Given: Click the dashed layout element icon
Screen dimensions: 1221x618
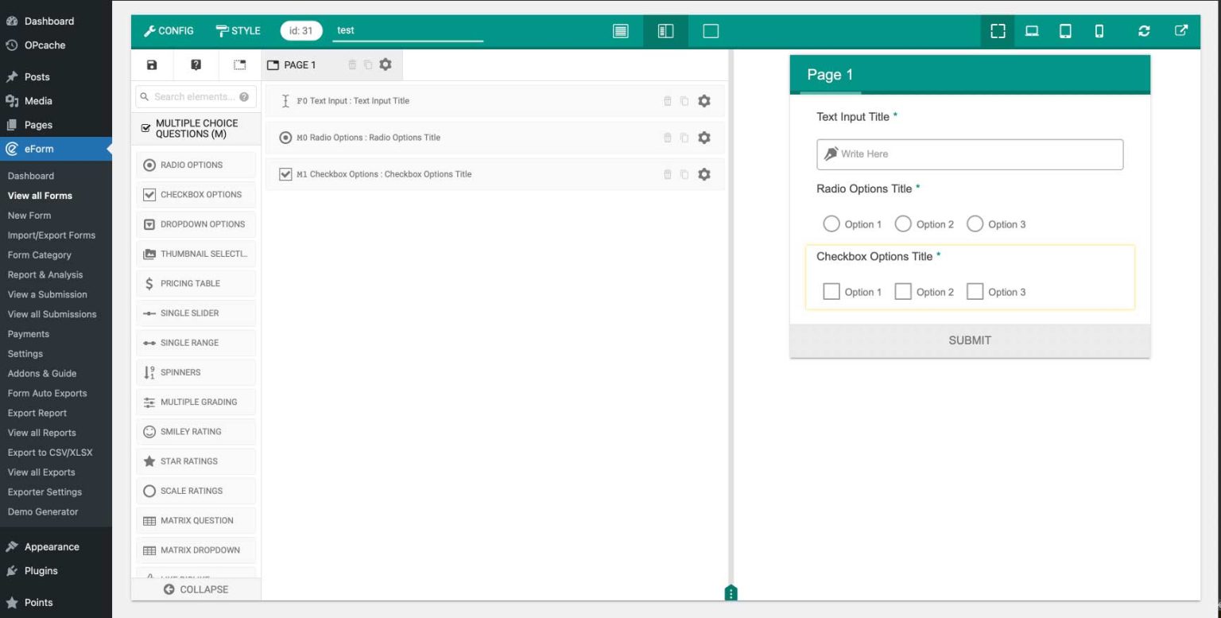Looking at the screenshot, I should [239, 65].
